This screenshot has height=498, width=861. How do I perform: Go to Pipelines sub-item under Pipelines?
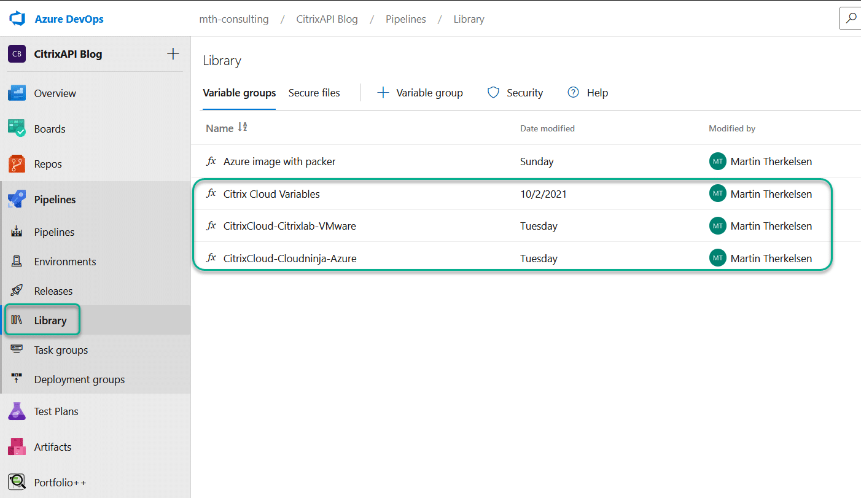[55, 232]
